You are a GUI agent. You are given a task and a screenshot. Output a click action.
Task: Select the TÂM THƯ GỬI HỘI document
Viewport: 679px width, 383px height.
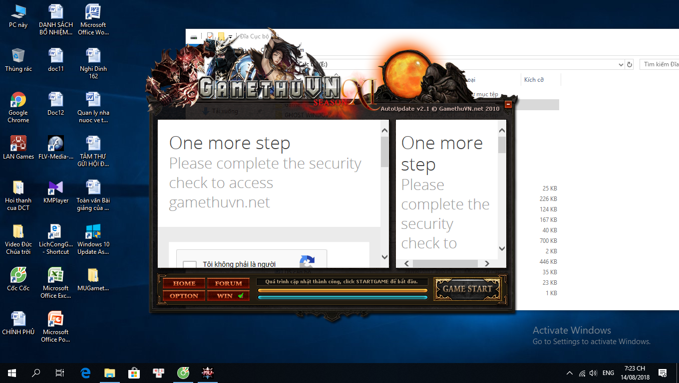[93, 151]
